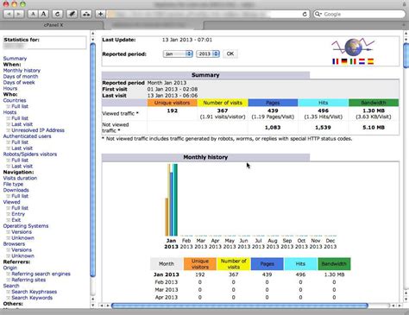This screenshot has height=315, width=409.
Task: Click the green Bandwidth summary header
Action: pos(374,103)
